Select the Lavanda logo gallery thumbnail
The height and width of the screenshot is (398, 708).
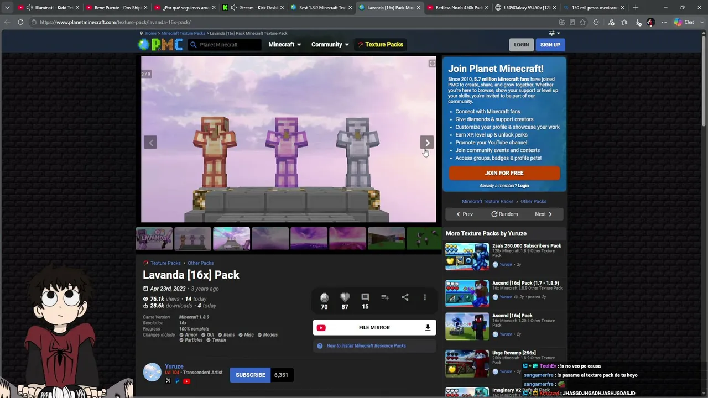point(154,238)
